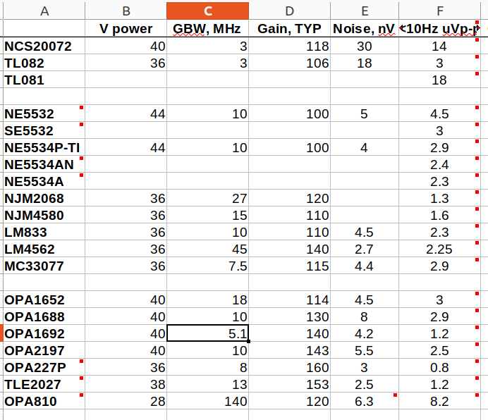Select the TL082 cell
Viewport: 488px width, 420px height.
coord(44,63)
